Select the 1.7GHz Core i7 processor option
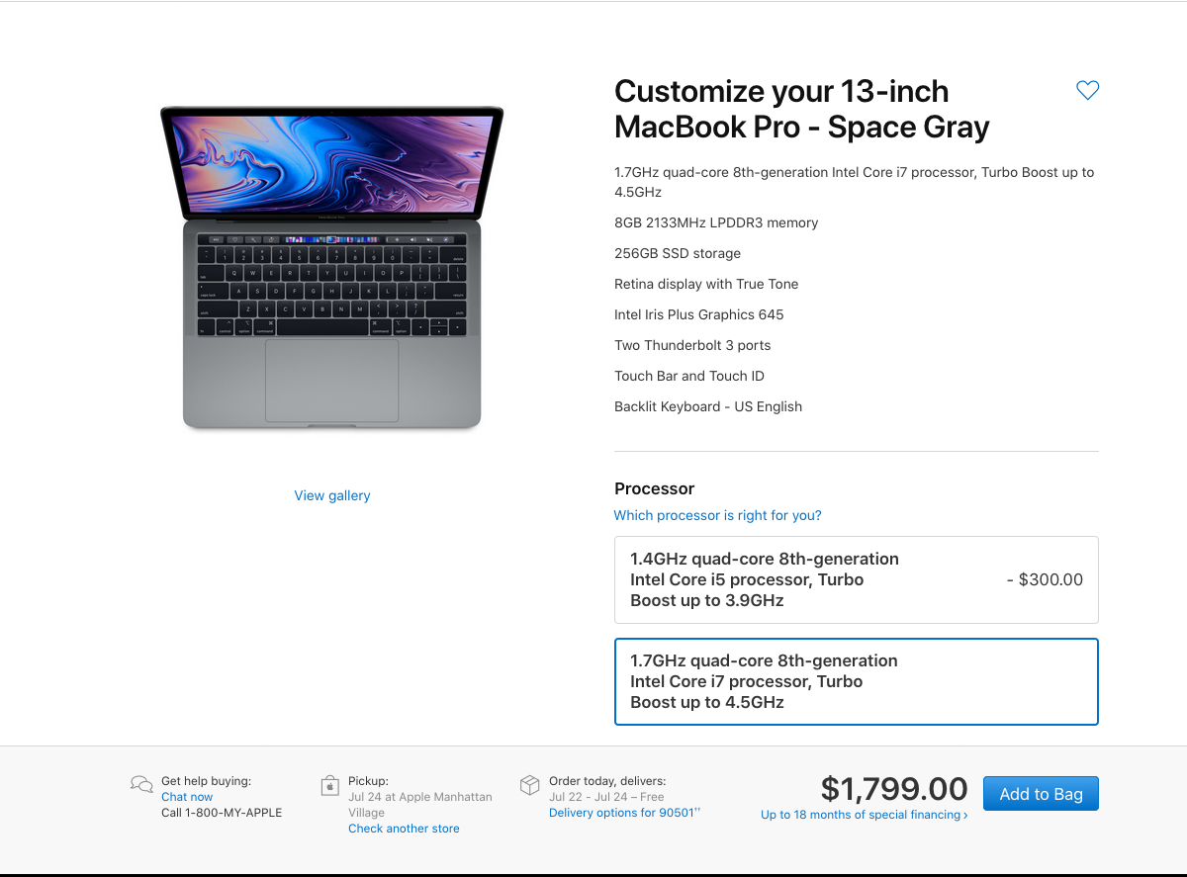 coord(856,681)
